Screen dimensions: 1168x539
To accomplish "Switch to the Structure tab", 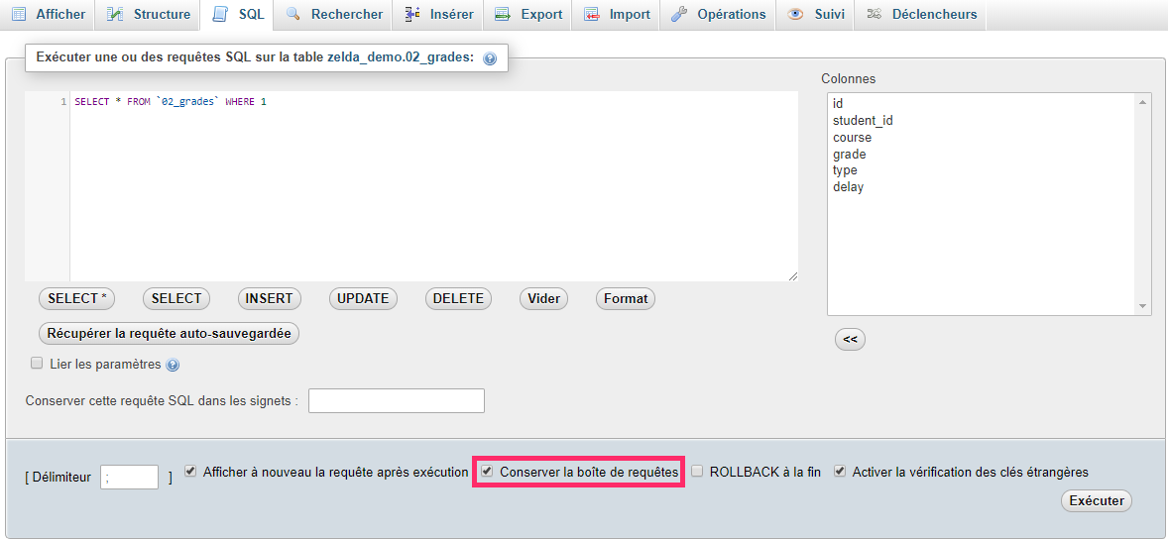I will point(148,15).
